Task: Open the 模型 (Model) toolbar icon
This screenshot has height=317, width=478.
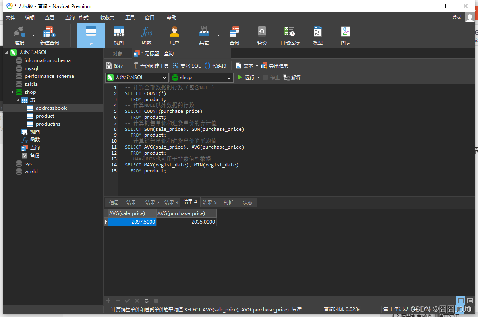Action: click(318, 36)
